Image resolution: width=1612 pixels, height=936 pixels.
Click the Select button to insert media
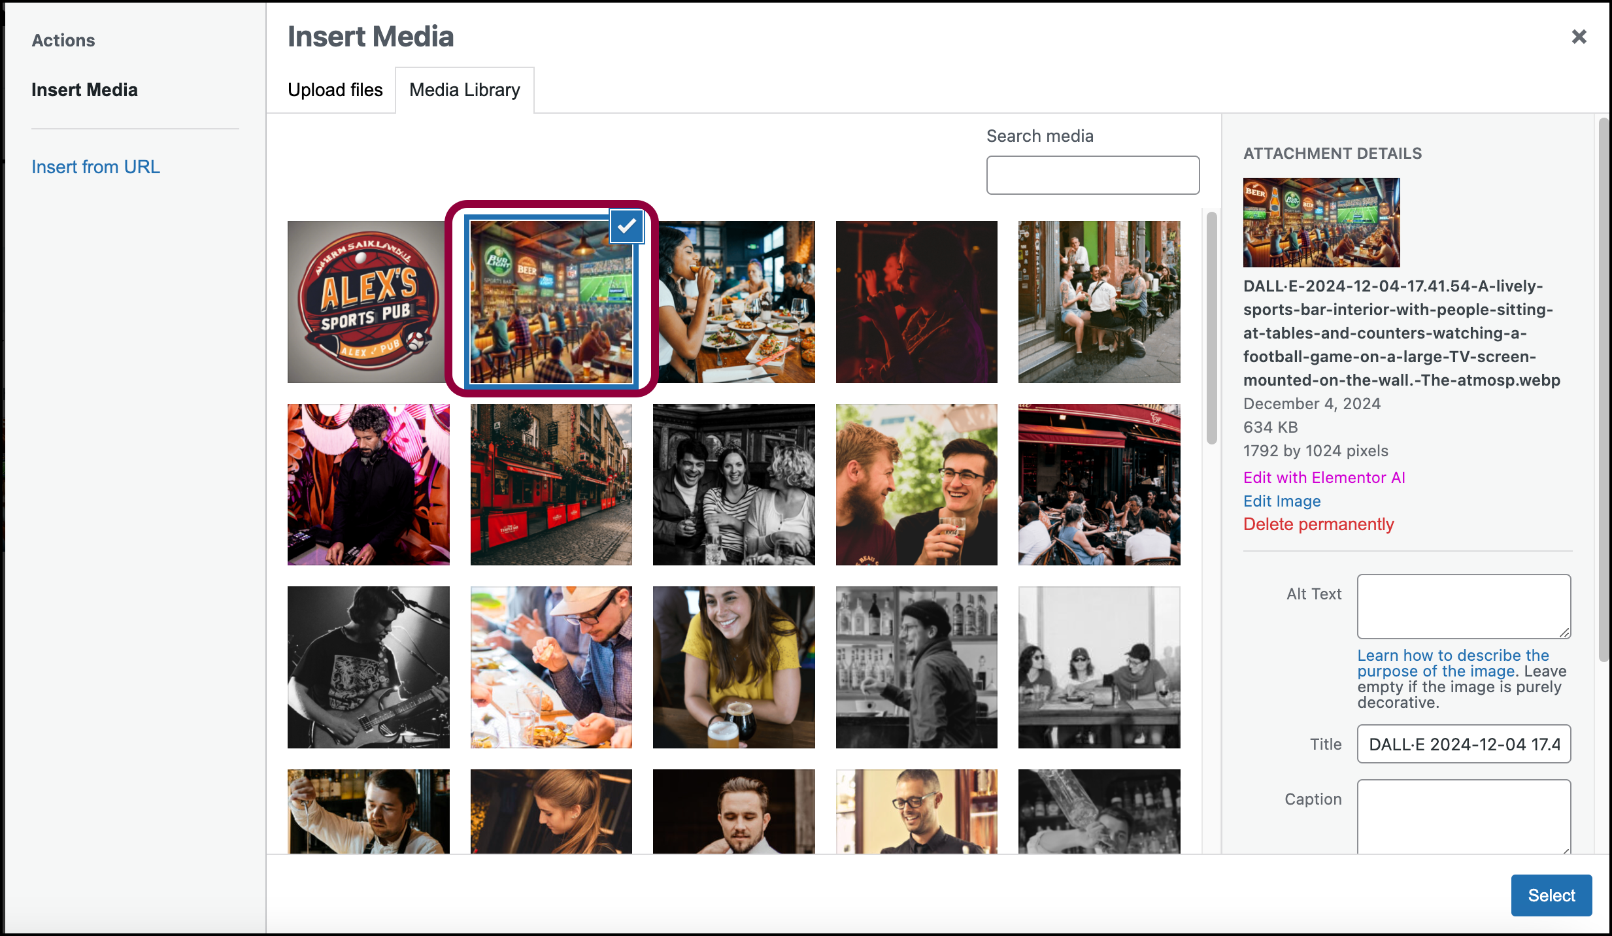tap(1551, 894)
